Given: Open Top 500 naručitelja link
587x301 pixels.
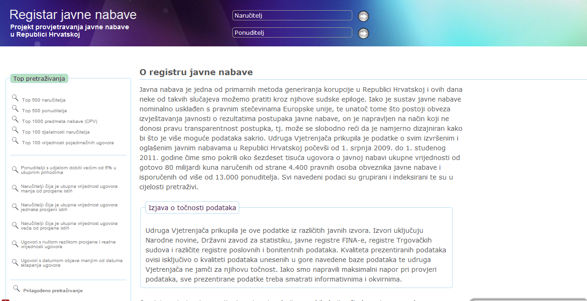Looking at the screenshot, I should point(44,100).
